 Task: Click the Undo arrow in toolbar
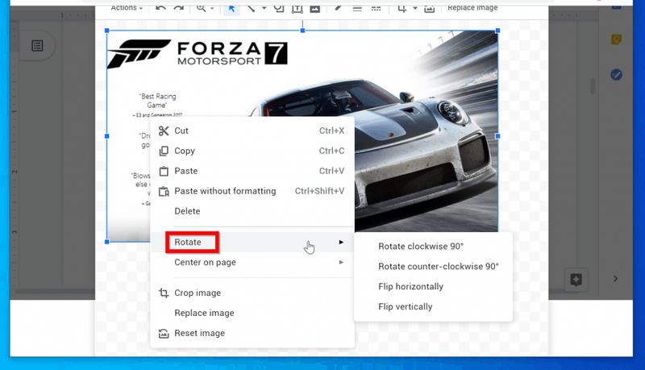click(160, 8)
